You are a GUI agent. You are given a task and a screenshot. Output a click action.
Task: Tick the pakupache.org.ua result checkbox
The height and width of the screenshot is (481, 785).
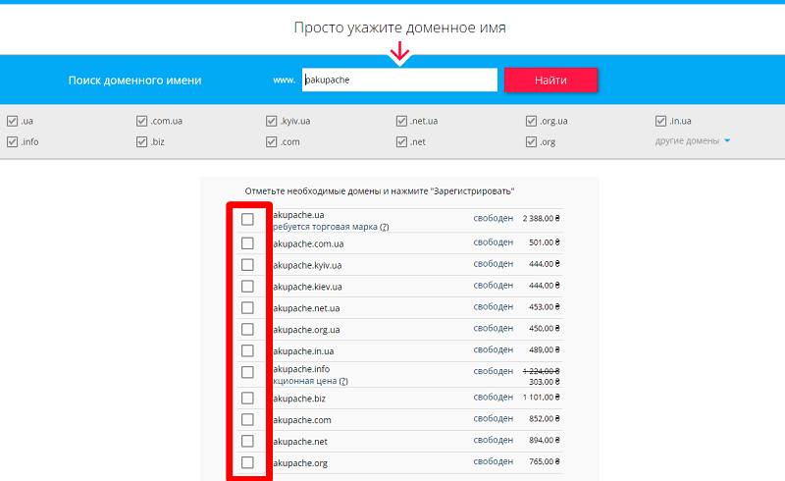tap(247, 329)
